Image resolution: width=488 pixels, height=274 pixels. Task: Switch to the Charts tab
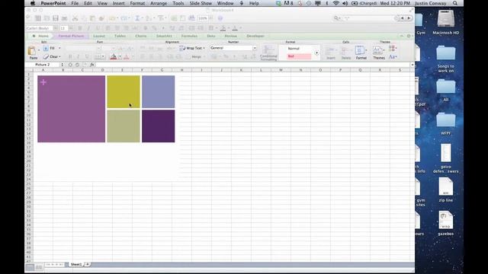[x=140, y=36]
